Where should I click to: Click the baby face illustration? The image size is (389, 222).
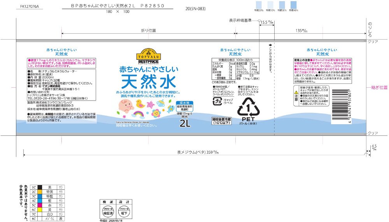126,106
